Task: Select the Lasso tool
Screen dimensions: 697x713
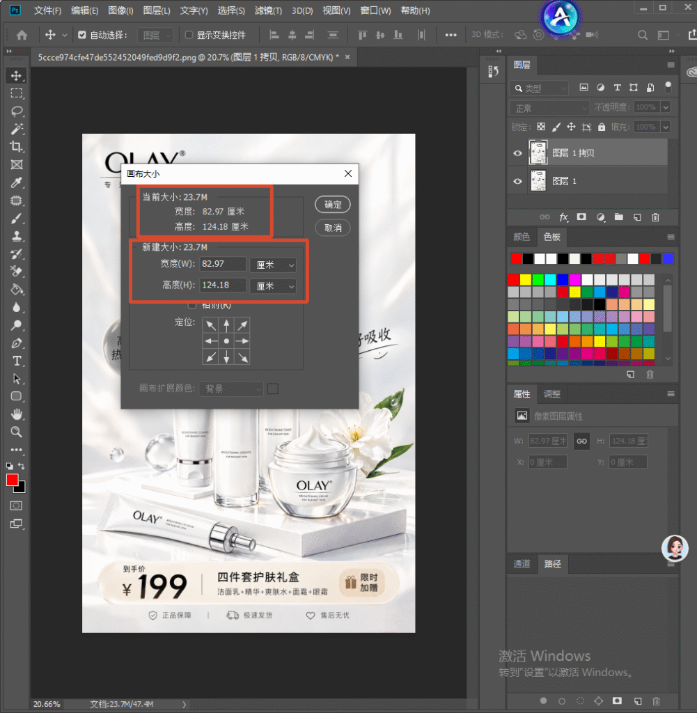Action: (x=17, y=111)
